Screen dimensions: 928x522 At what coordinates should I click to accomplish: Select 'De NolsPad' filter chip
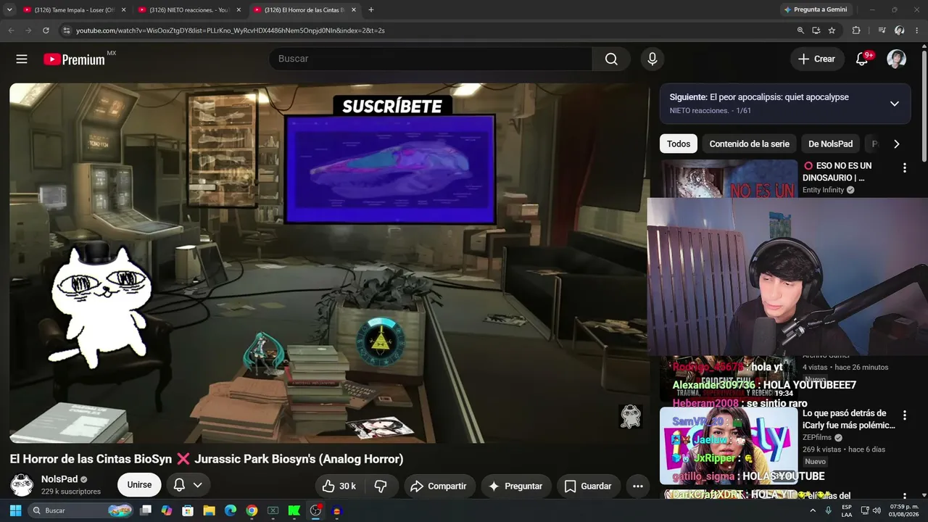click(830, 144)
